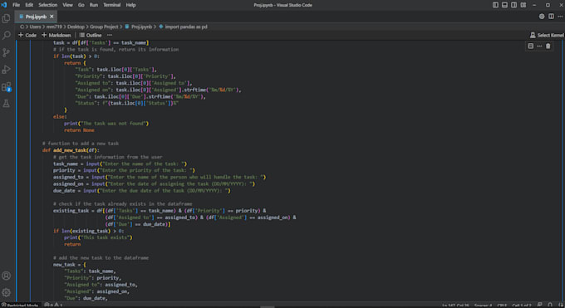Screen dimensions: 565x308
Task: Open the Explorer view in the activity bar
Action: coord(6,18)
